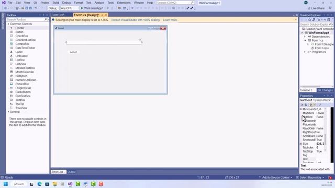Select the ReadOnly property row
The height and width of the screenshot is (188, 335).
(313, 128)
